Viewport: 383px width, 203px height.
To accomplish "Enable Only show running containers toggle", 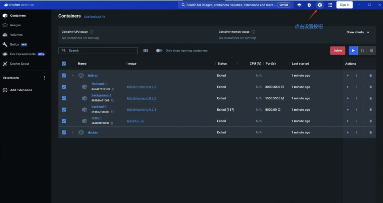I will pyautogui.click(x=159, y=51).
